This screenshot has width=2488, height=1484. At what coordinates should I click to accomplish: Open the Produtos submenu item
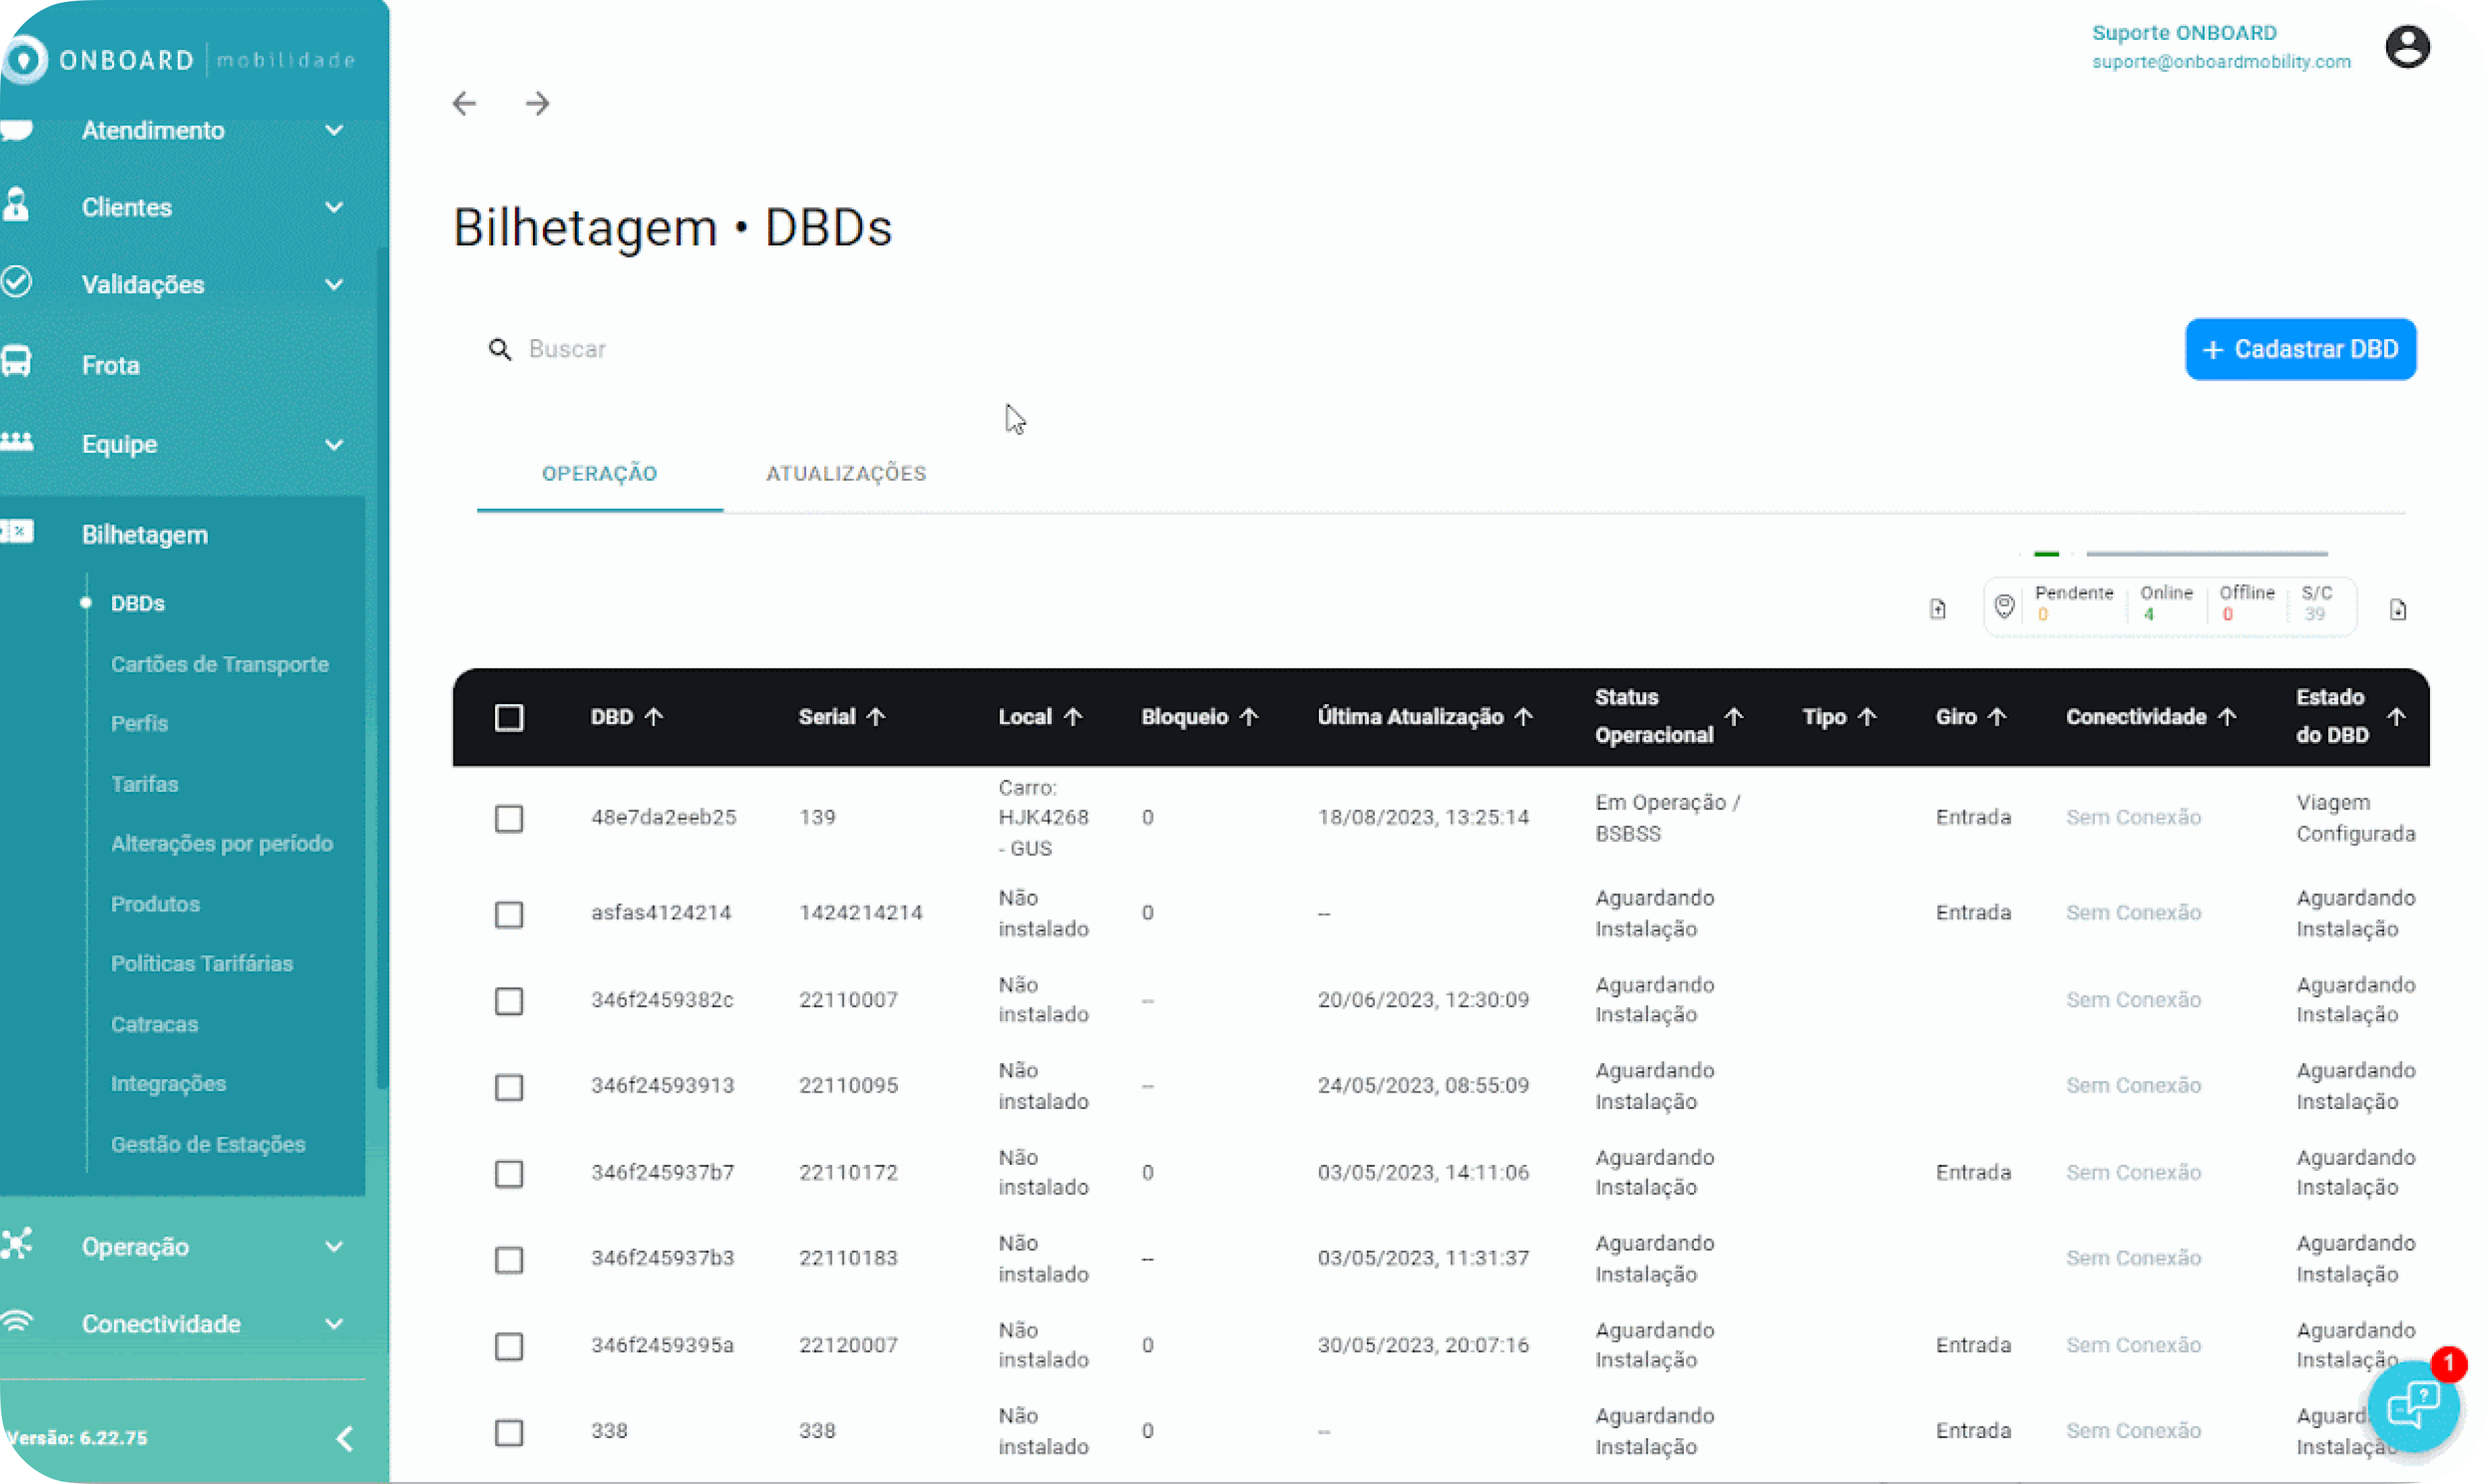click(155, 904)
